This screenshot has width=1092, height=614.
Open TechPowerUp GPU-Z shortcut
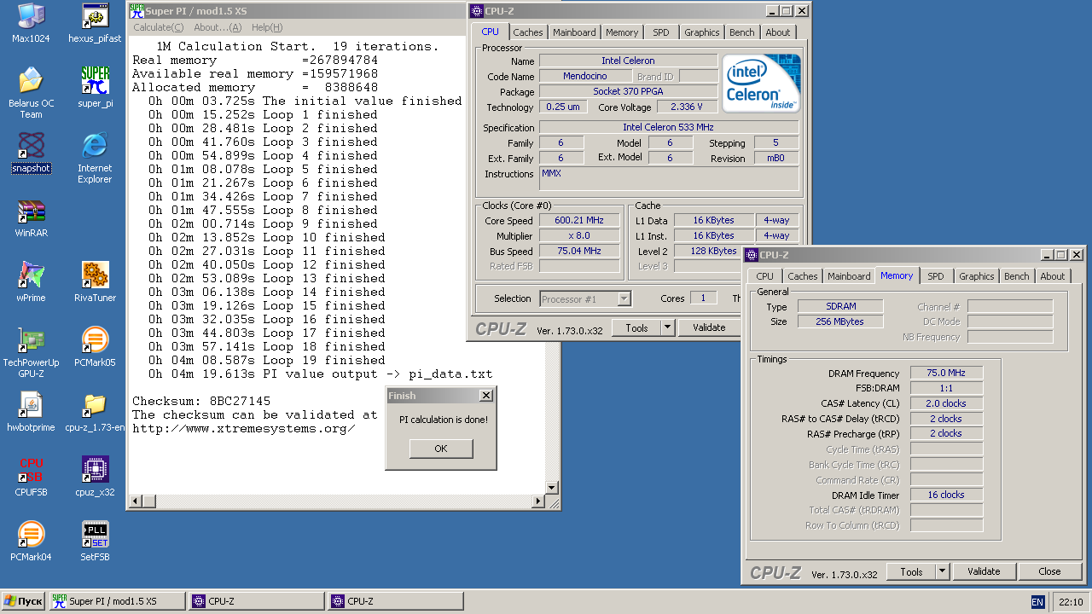pyautogui.click(x=31, y=352)
